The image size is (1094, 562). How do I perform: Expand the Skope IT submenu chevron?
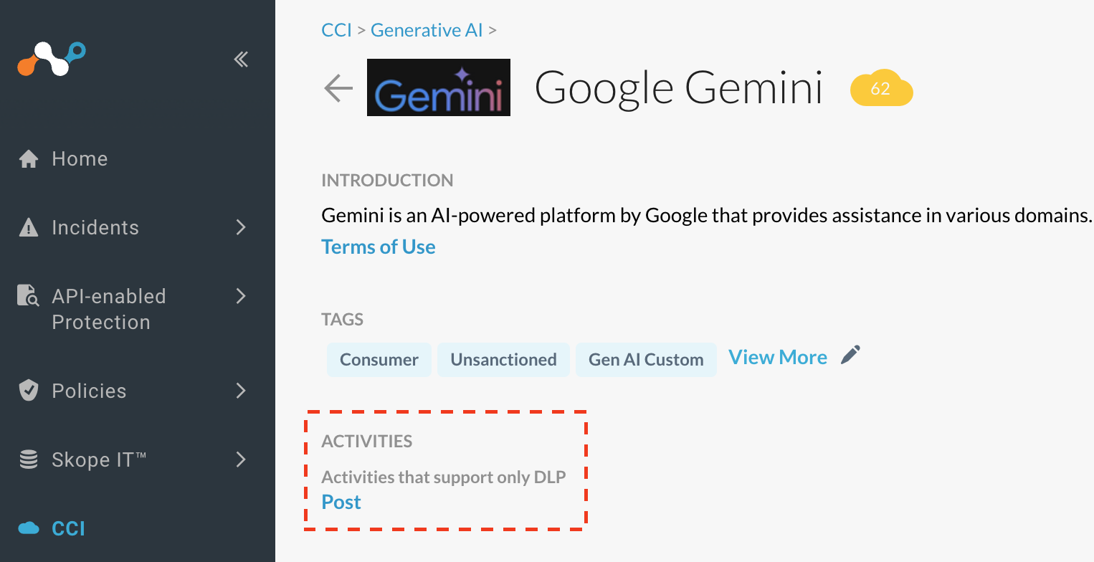click(x=241, y=459)
